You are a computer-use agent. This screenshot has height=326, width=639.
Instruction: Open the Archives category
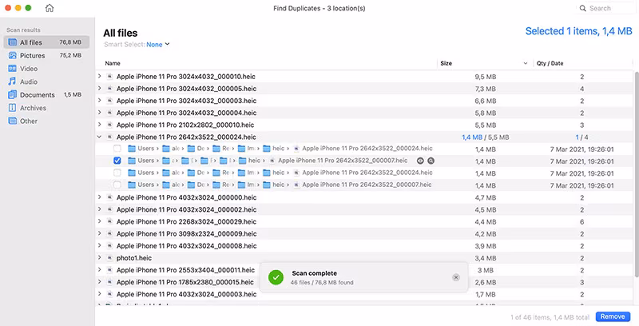click(33, 108)
